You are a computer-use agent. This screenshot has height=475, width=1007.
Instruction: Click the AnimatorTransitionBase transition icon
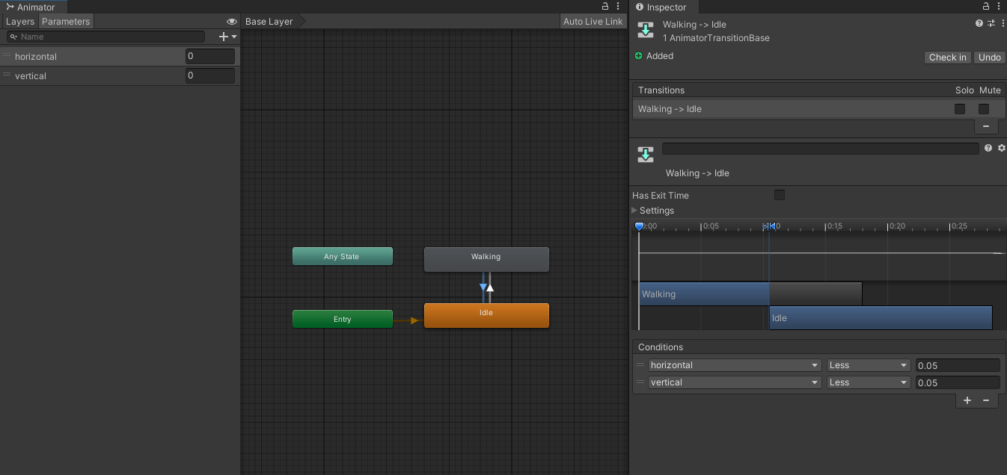[x=645, y=30]
